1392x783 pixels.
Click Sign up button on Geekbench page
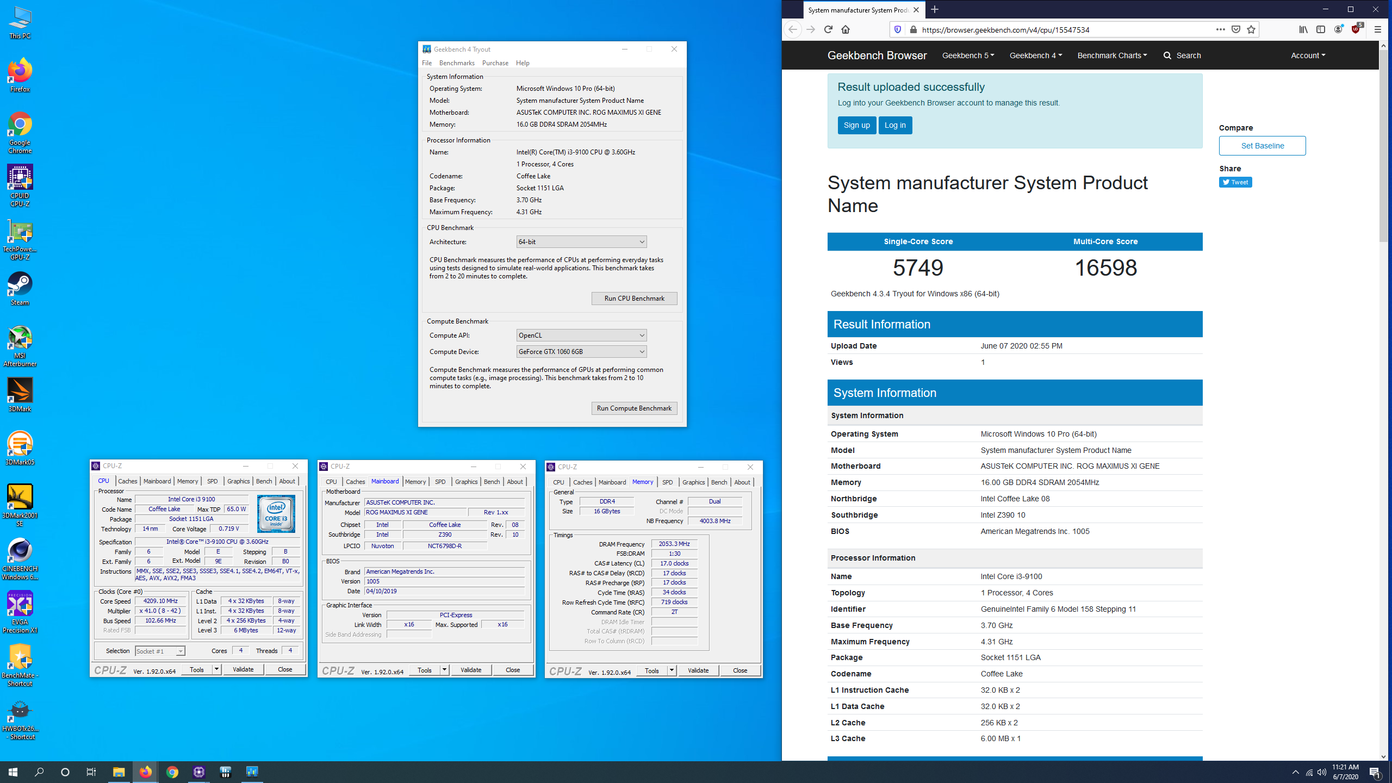click(x=856, y=125)
